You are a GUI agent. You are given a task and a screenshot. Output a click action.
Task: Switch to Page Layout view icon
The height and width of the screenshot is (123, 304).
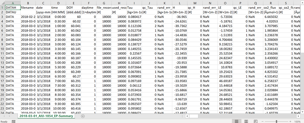coord(246,121)
